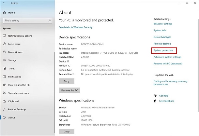Click Rename this PC (advanced)

(x=168, y=63)
